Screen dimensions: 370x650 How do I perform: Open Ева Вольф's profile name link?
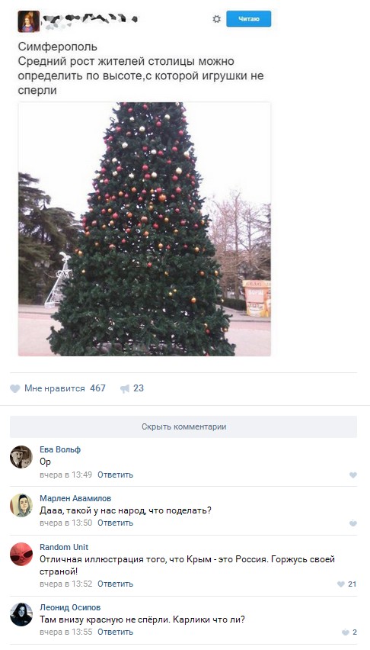[x=60, y=449]
